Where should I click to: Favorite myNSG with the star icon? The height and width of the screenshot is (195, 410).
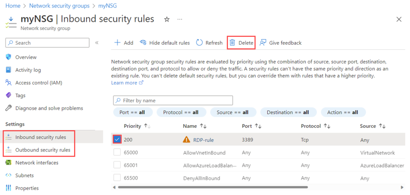point(167,20)
